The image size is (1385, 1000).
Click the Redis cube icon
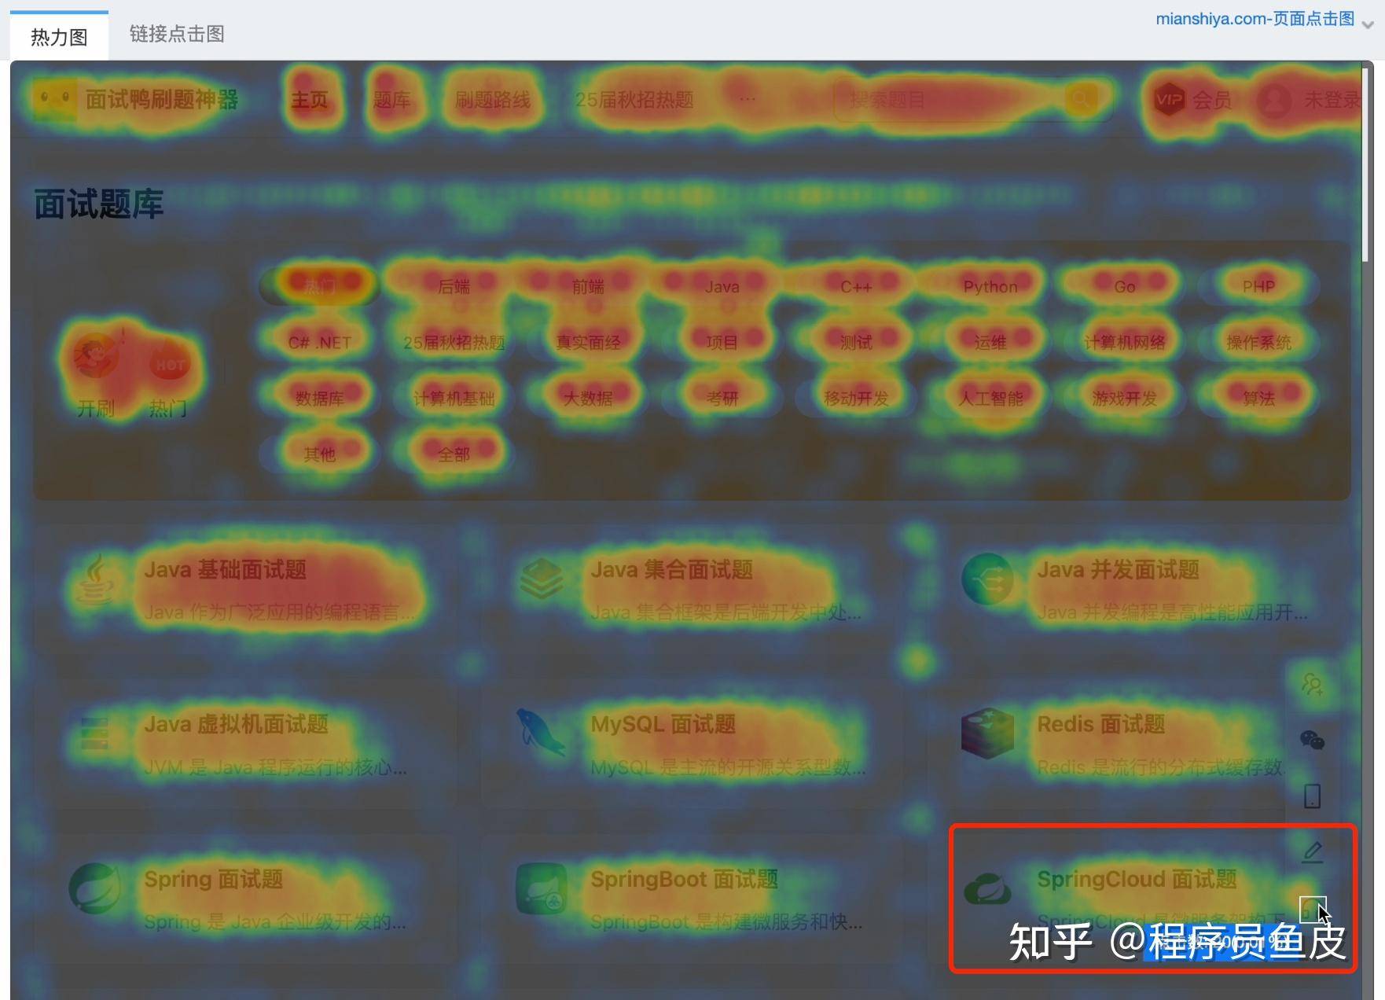click(988, 733)
